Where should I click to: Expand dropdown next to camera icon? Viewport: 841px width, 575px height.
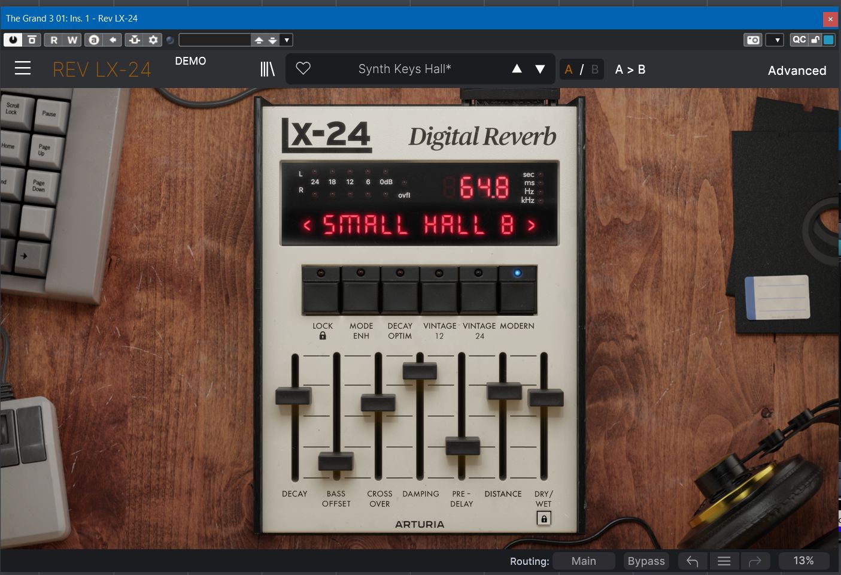point(776,40)
